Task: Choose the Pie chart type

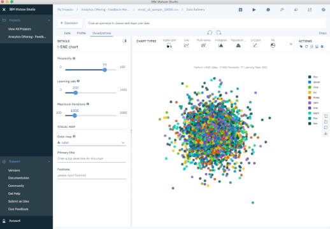Action: tap(273, 43)
